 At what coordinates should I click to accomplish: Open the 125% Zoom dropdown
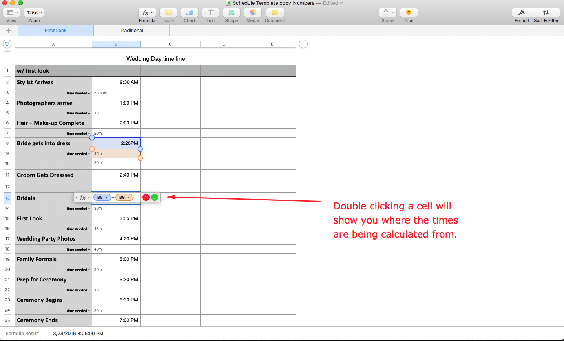[34, 13]
